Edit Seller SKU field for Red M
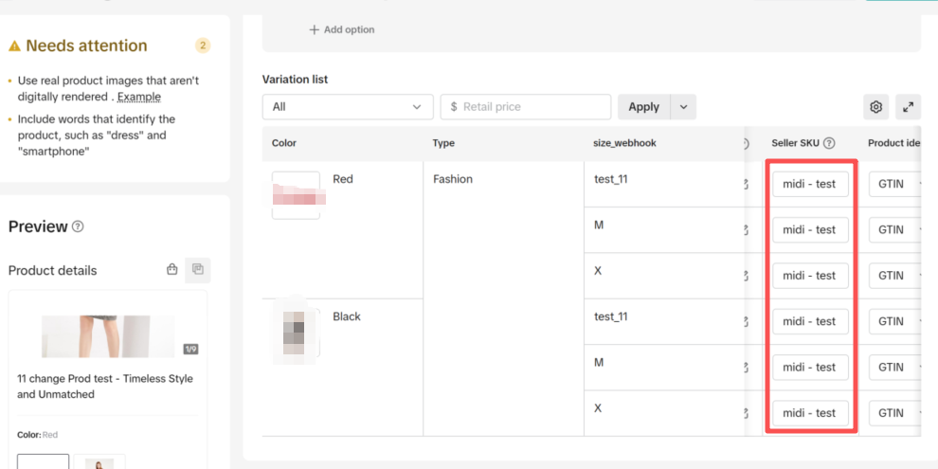The image size is (938, 469). [810, 229]
